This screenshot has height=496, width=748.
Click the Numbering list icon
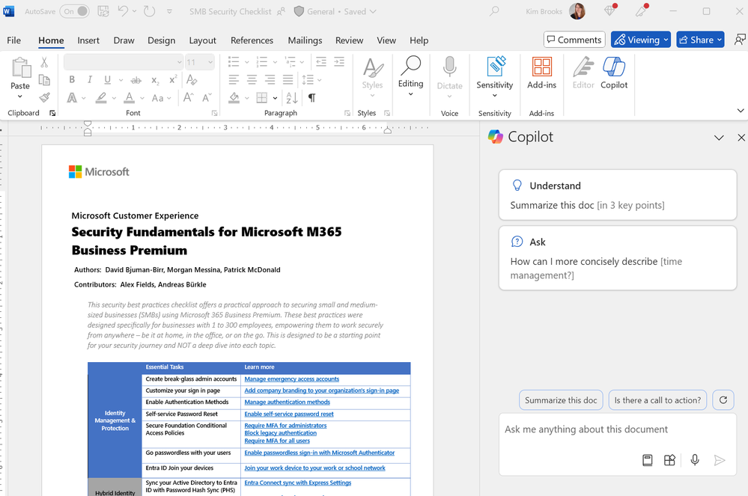261,62
